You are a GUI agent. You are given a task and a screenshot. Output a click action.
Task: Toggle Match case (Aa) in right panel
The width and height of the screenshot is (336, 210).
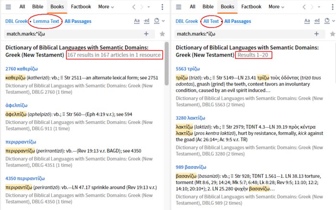307,21
